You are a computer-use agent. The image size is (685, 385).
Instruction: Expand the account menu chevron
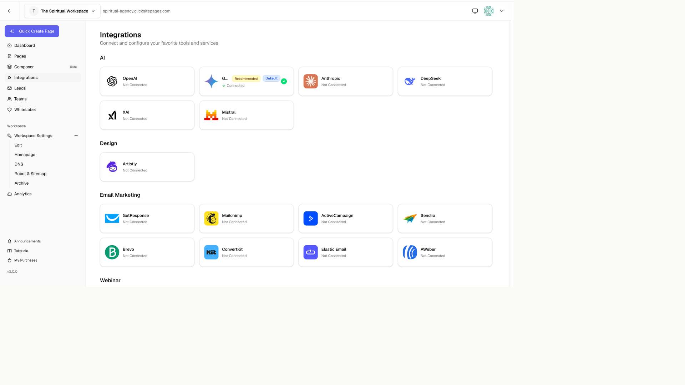click(502, 11)
